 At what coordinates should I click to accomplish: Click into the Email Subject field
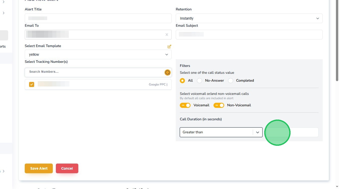click(249, 35)
